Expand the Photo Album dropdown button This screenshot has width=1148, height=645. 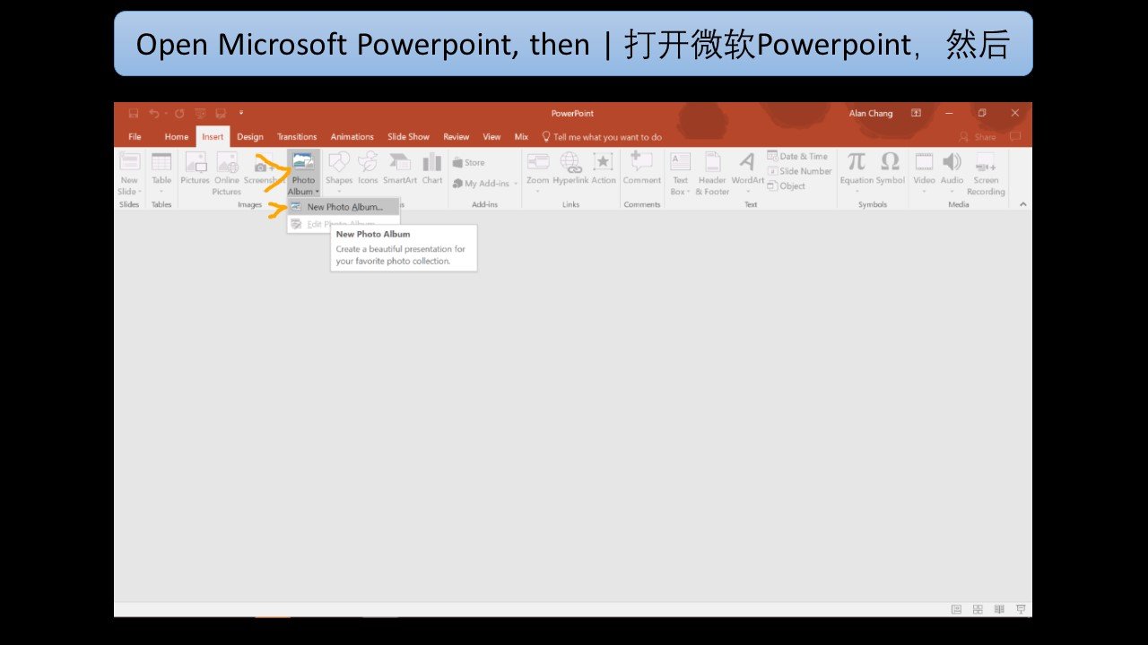[303, 174]
